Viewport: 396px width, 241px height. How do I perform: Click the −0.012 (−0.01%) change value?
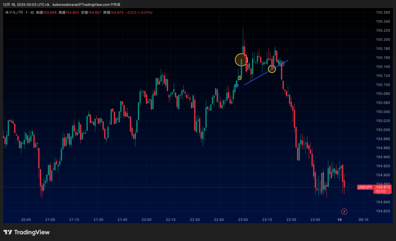(139, 13)
